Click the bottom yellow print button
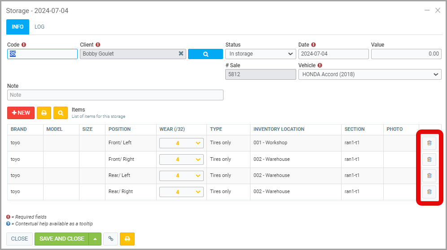447x250 pixels. coord(127,239)
